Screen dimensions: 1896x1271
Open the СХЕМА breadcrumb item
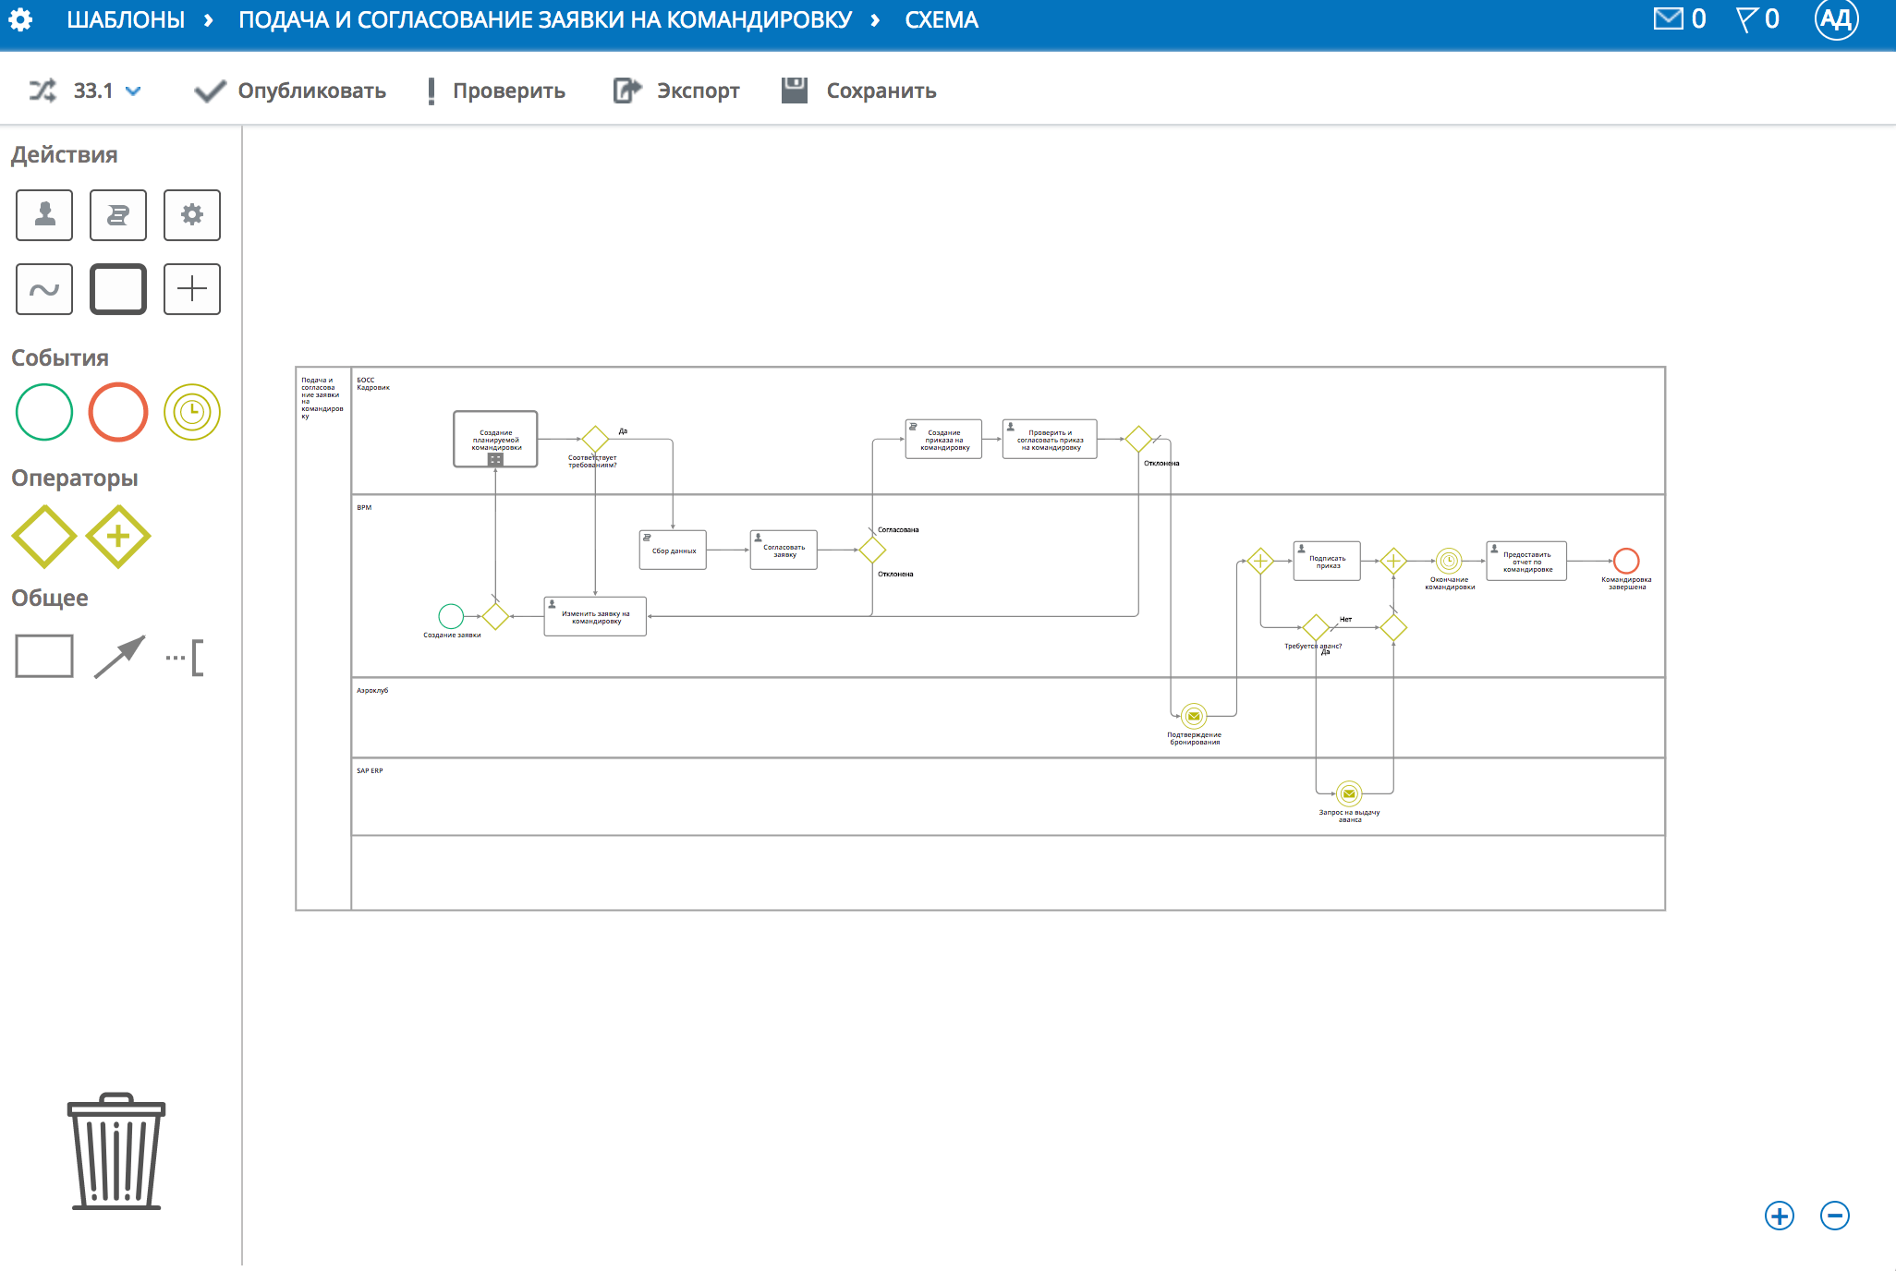pyautogui.click(x=941, y=19)
